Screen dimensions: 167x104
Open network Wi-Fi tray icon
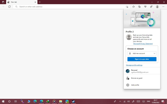pos(124,101)
